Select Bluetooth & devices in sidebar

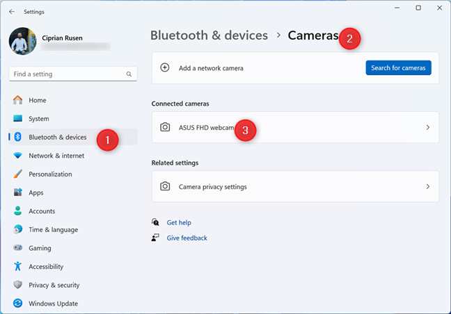73,137
